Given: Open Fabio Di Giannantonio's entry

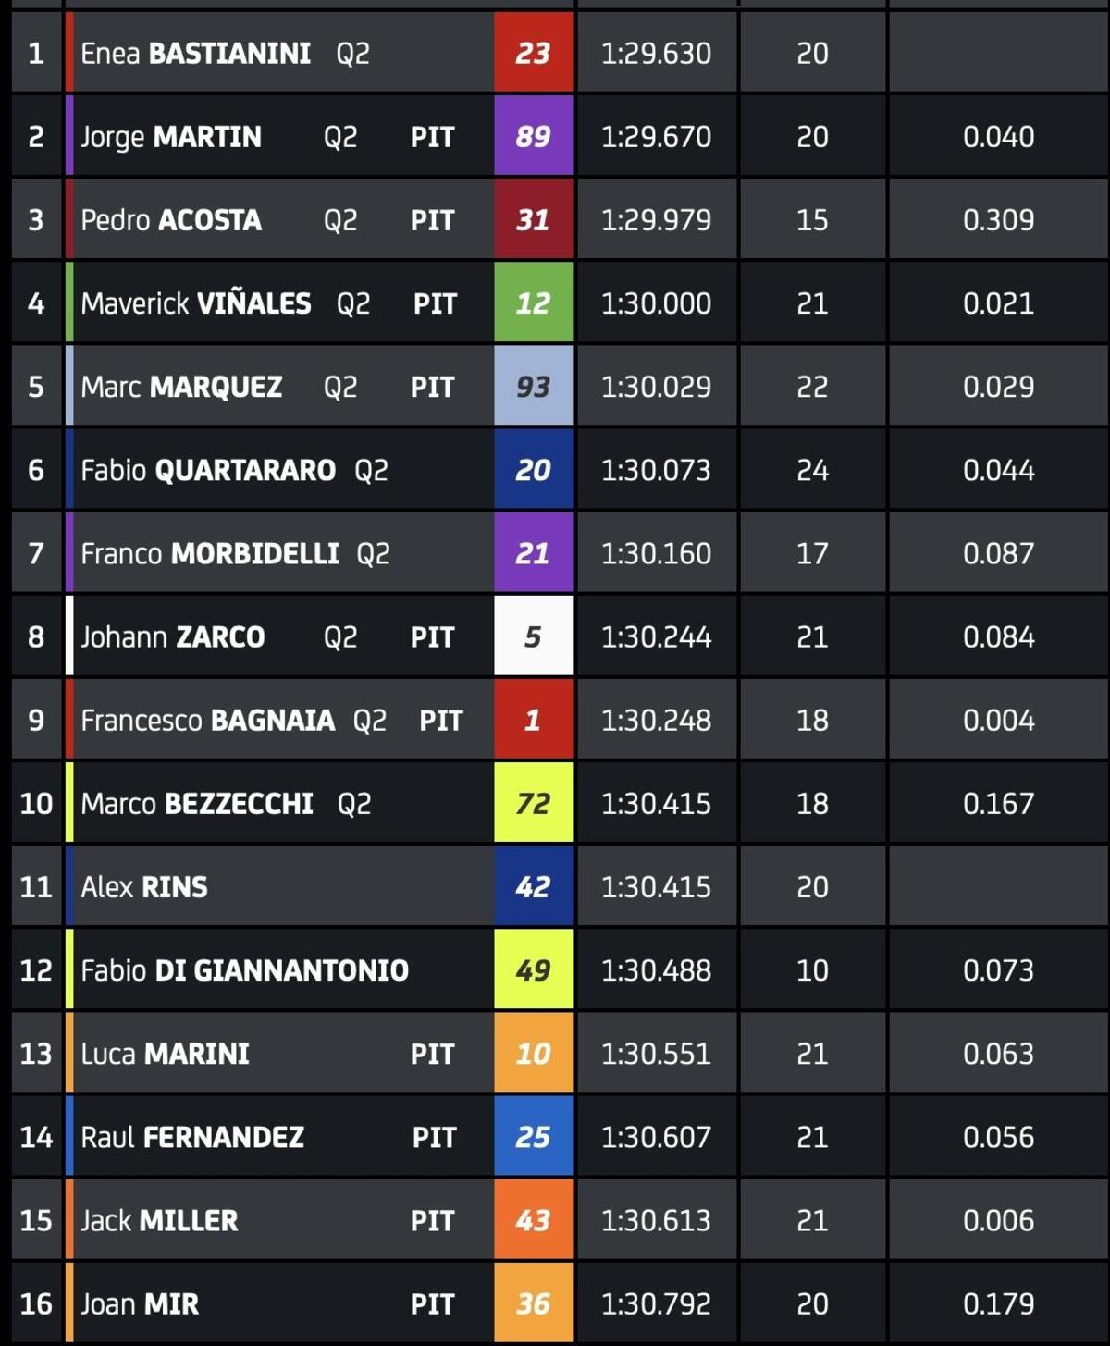Looking at the screenshot, I should coord(244,970).
